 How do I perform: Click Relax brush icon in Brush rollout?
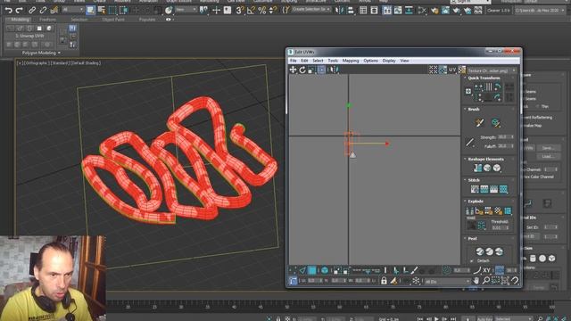(x=496, y=123)
